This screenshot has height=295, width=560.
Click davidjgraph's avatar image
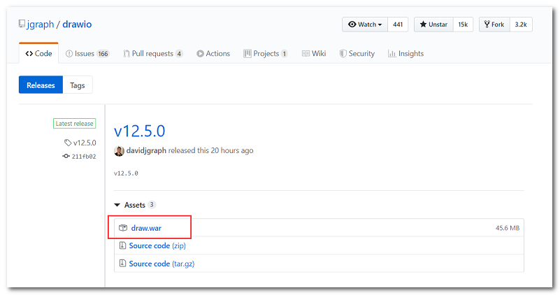coord(119,151)
